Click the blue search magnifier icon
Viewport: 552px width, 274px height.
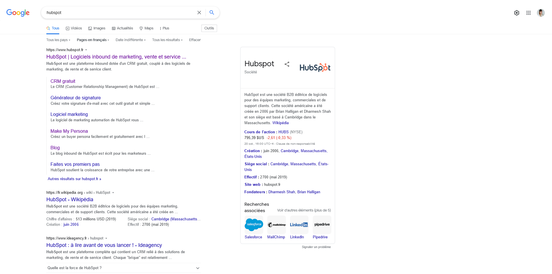click(x=212, y=13)
